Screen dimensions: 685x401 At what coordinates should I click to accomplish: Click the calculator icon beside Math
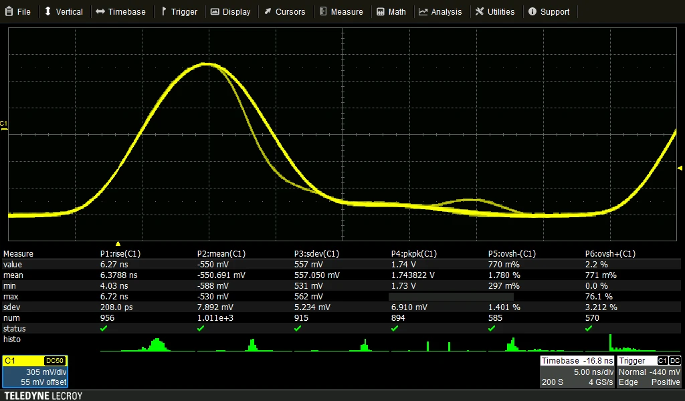tap(380, 12)
